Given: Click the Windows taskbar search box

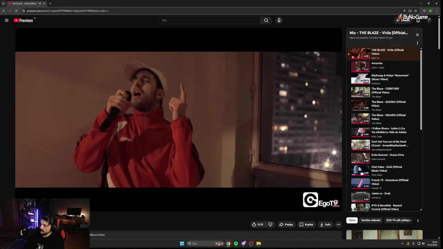Looking at the screenshot, I should (x=206, y=243).
